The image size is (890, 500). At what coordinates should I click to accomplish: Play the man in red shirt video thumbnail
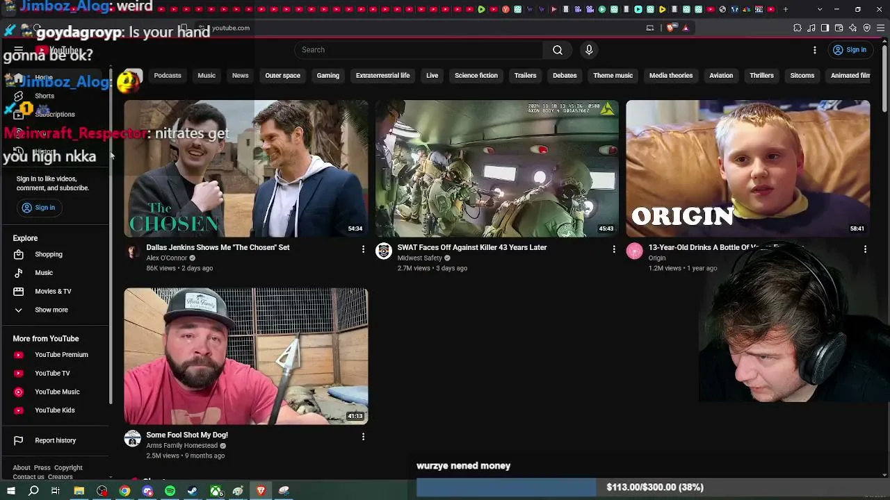[x=246, y=356]
